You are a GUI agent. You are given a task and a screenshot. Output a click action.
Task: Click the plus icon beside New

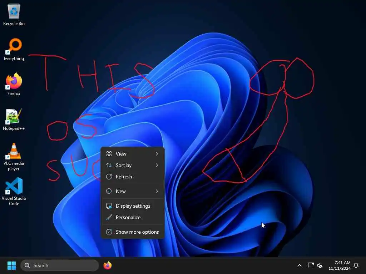click(x=109, y=191)
